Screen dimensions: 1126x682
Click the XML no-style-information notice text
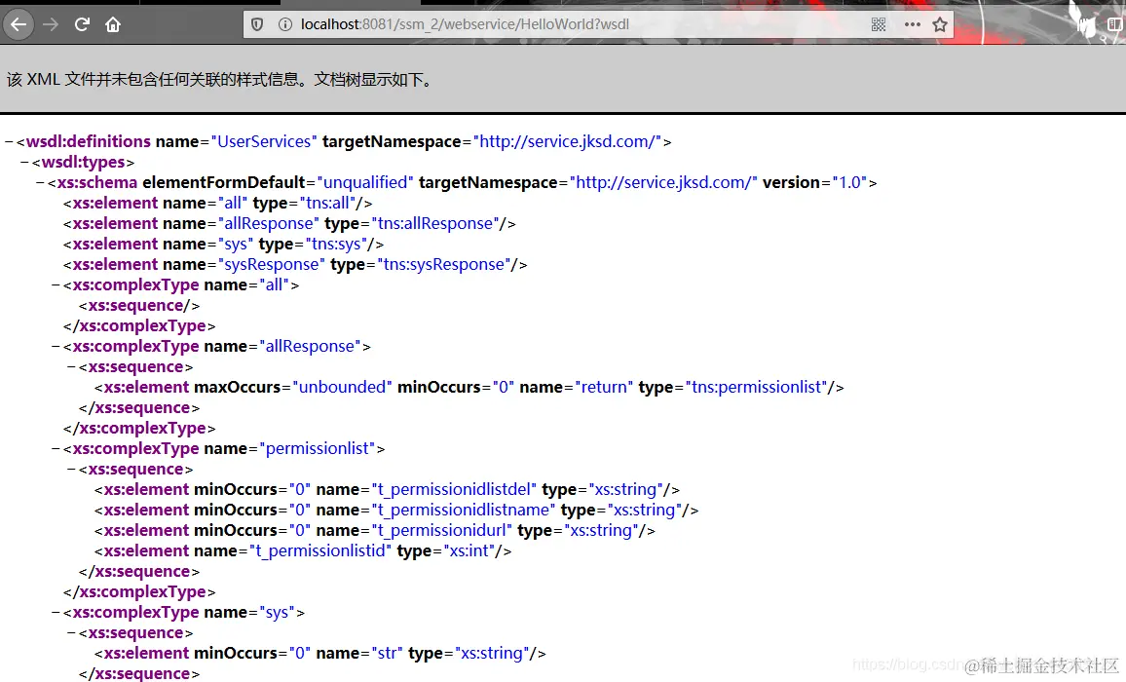[221, 79]
